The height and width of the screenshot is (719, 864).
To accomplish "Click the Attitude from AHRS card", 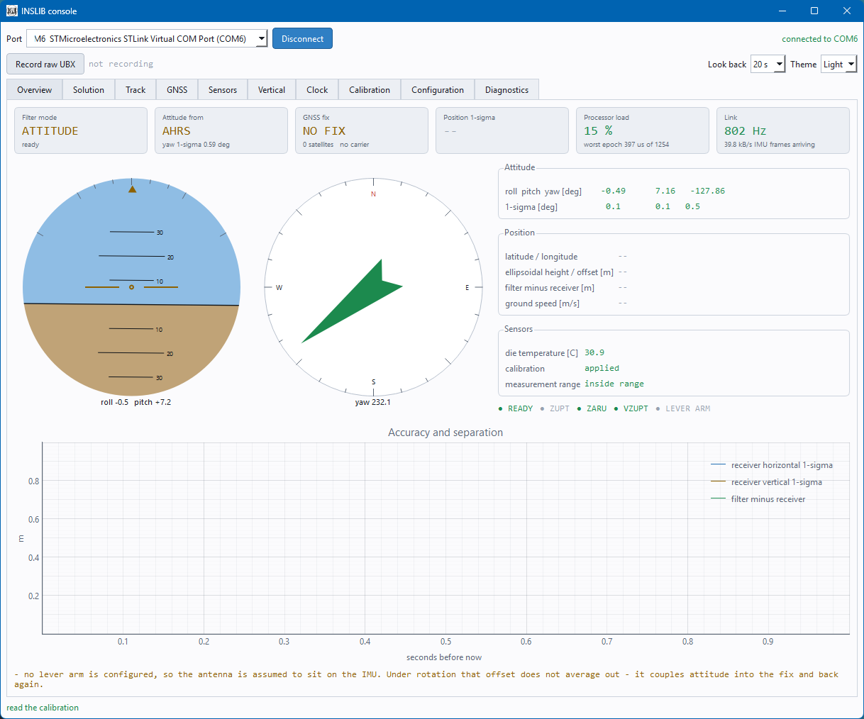I will coord(221,130).
